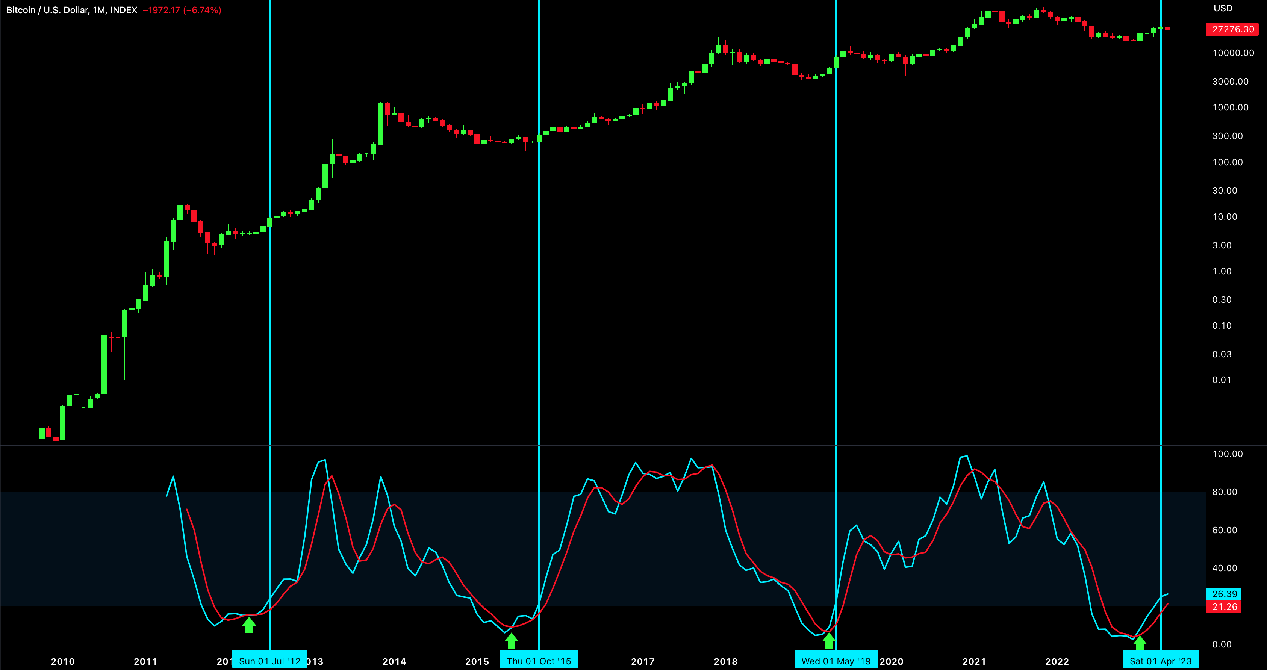This screenshot has width=1267, height=670.
Task: Click the USD currency label
Action: (x=1223, y=8)
